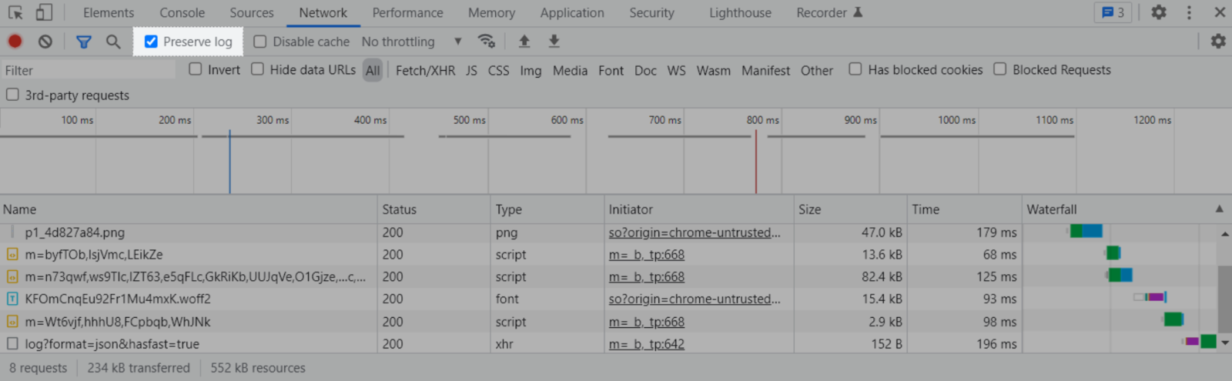This screenshot has height=381, width=1232.
Task: Enable Disable cache checkbox
Action: coord(260,42)
